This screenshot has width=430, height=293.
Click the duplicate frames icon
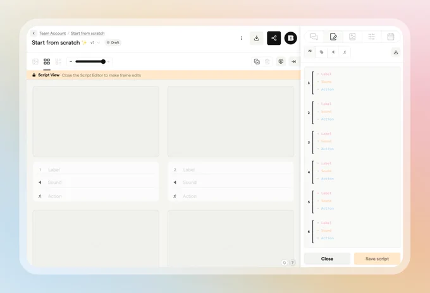pyautogui.click(x=257, y=62)
